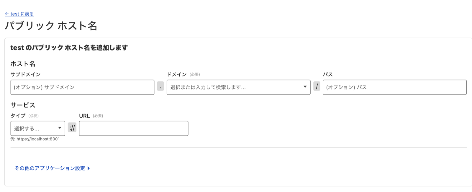This screenshot has width=472, height=192.
Task: Click the URL field label
Action: 84,116
